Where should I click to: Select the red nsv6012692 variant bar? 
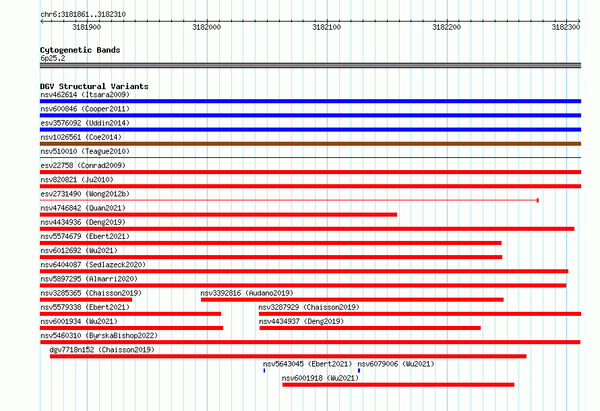click(x=271, y=257)
